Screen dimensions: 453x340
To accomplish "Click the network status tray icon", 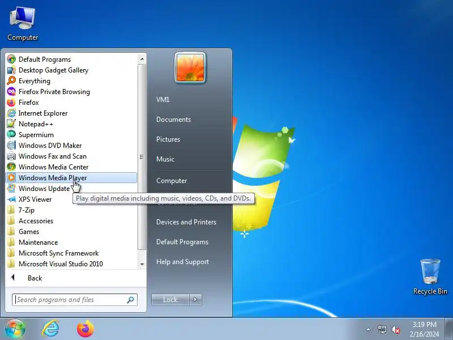I will (382, 329).
